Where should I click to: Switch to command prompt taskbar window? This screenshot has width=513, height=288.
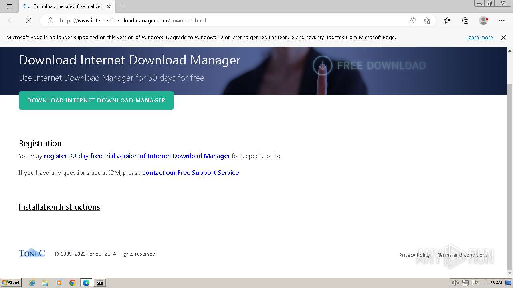pyautogui.click(x=100, y=283)
